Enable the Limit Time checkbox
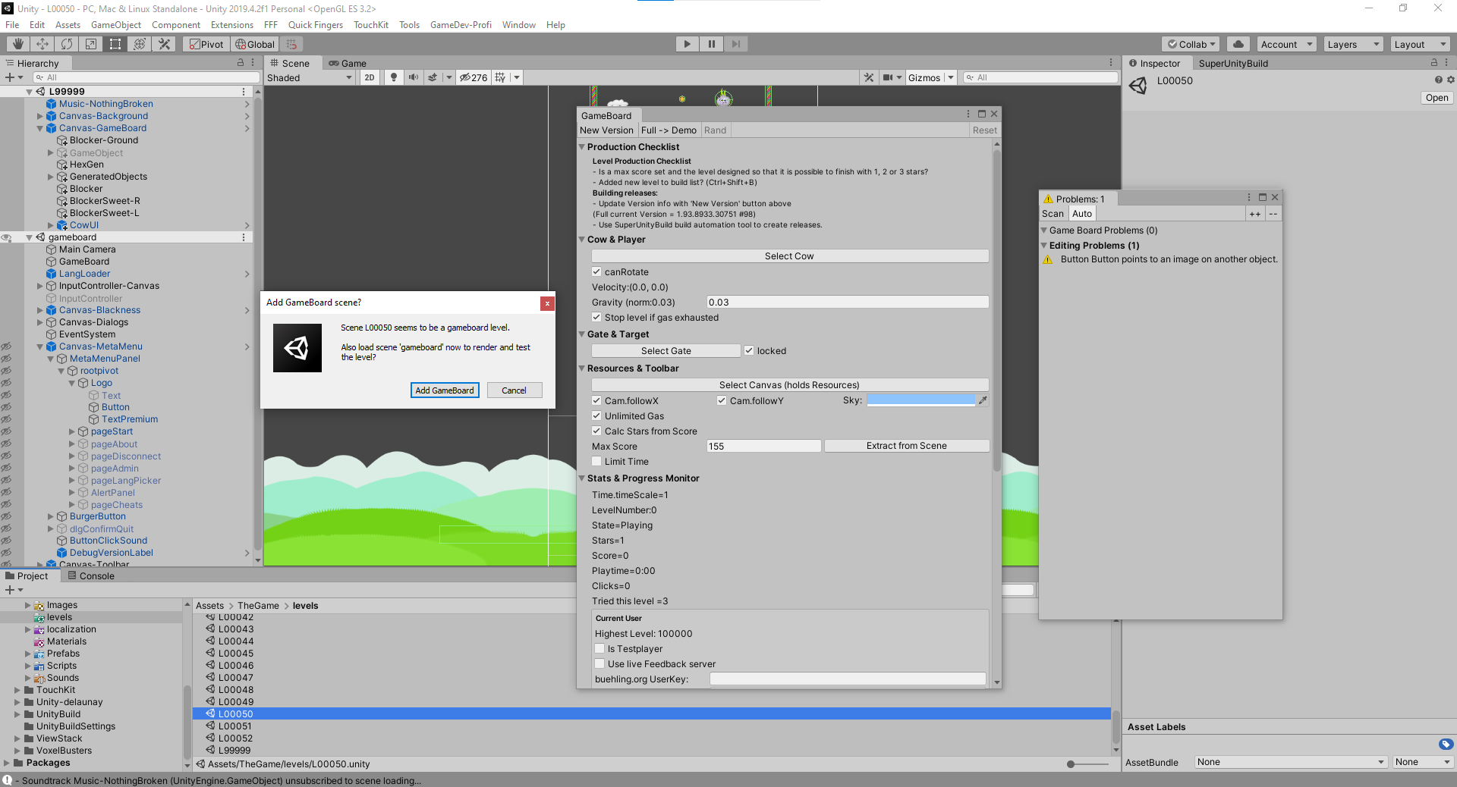This screenshot has height=787, width=1457. click(x=596, y=462)
